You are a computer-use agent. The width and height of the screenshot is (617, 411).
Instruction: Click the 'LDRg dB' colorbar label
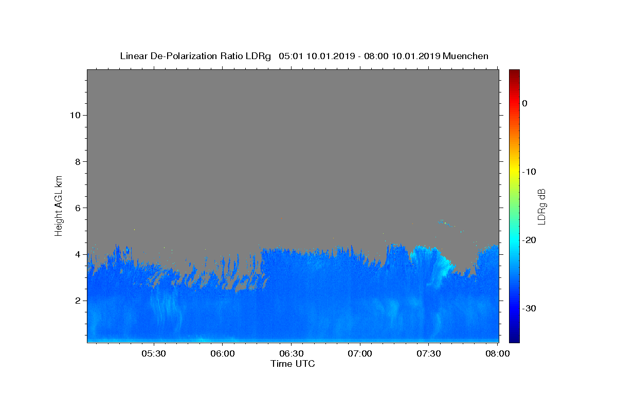(x=541, y=207)
